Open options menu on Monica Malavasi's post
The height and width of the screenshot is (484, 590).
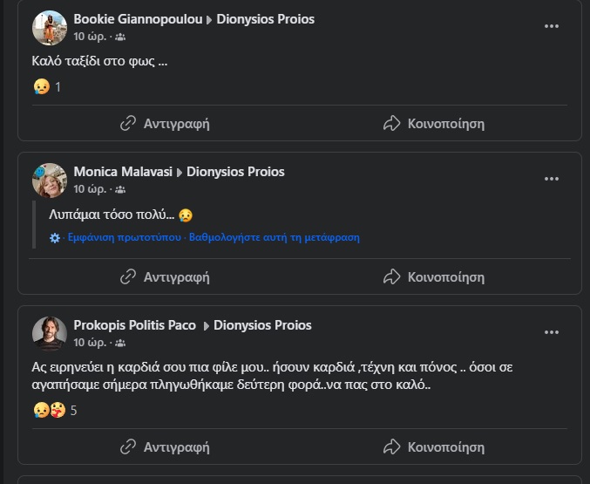point(551,179)
